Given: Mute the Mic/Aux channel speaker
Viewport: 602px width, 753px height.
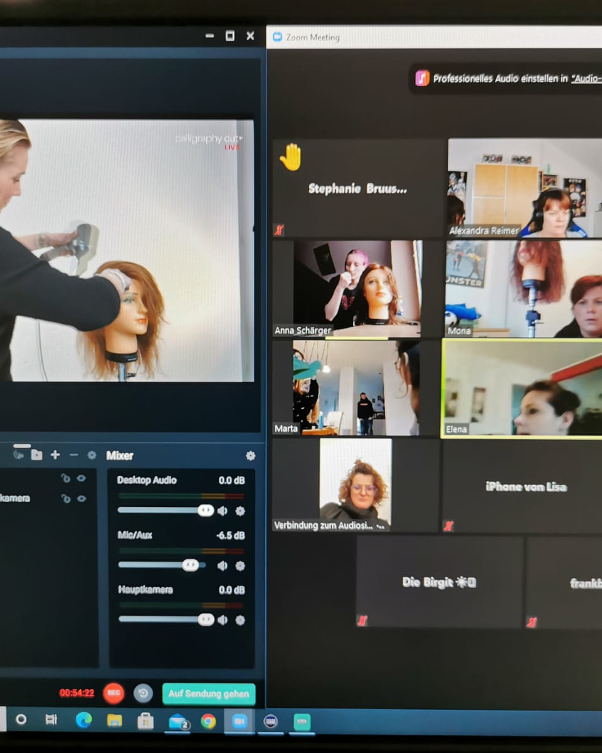Looking at the screenshot, I should (222, 565).
